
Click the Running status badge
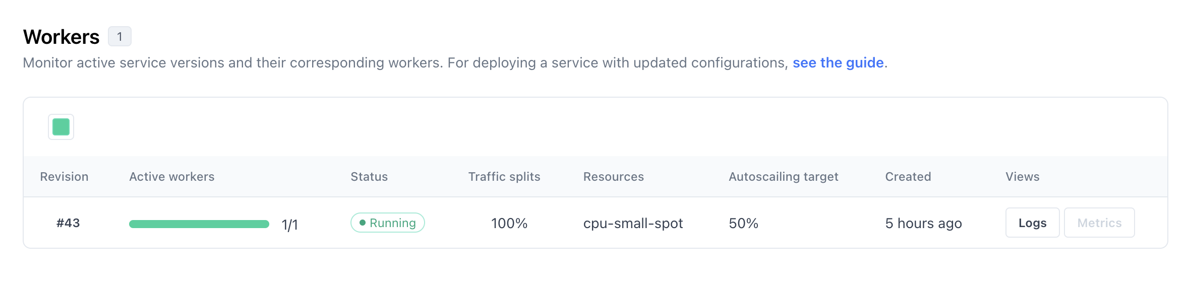[x=387, y=223]
